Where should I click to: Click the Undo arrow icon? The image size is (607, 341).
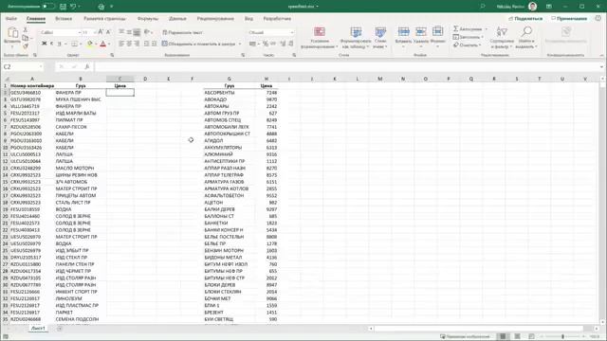pyautogui.click(x=73, y=7)
